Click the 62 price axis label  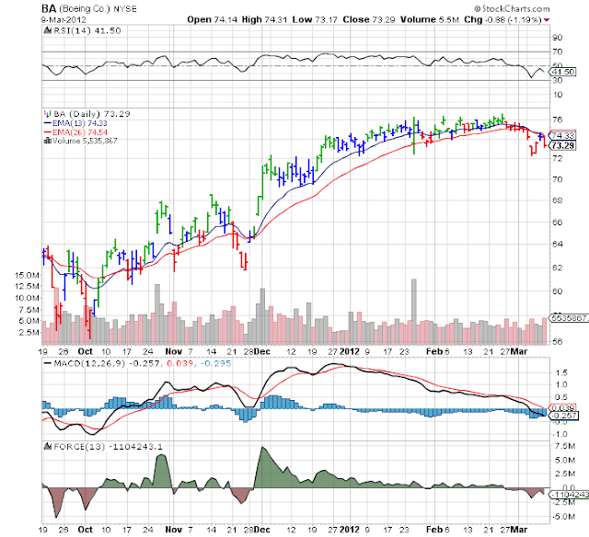click(x=558, y=268)
